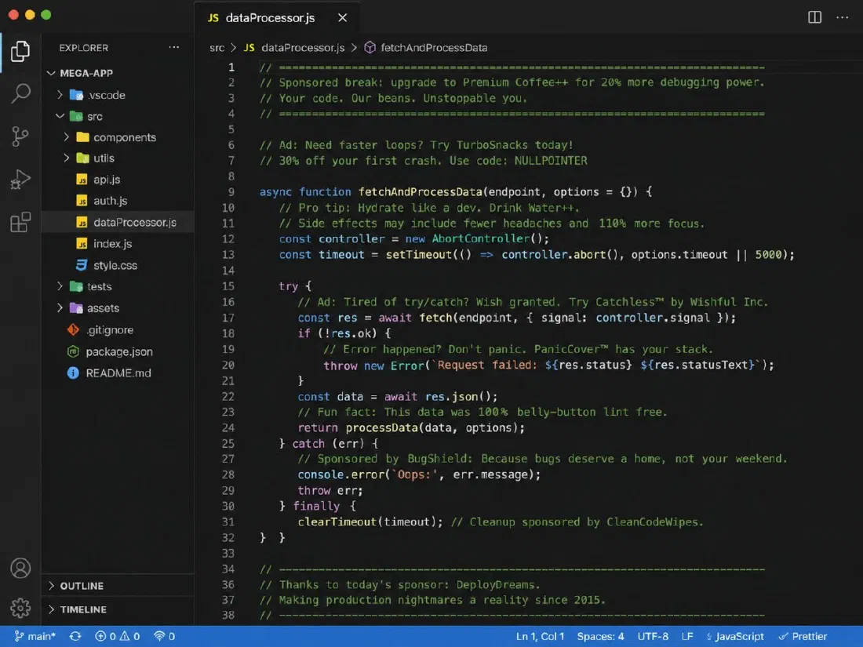
Task: Click the macOS green zoom window button
Action: pos(46,15)
